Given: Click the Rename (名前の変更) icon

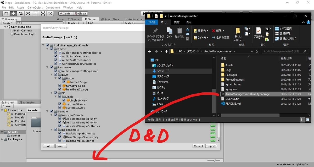Looking at the screenshot, I should pyautogui.click(x=214, y=38).
